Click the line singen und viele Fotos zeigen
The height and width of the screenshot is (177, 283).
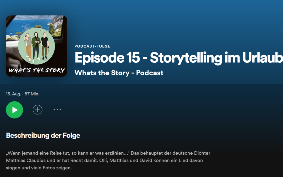39,168
